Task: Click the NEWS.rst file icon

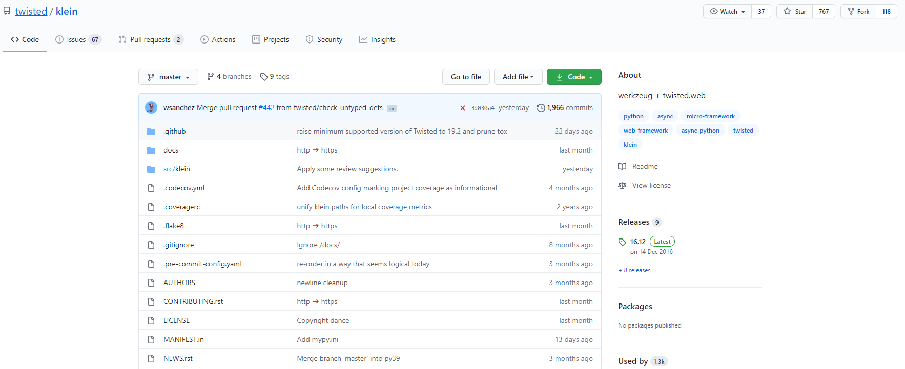Action: [x=151, y=359]
